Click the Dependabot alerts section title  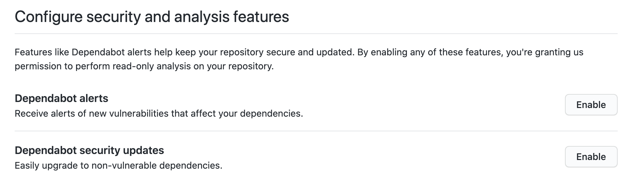[x=61, y=98]
